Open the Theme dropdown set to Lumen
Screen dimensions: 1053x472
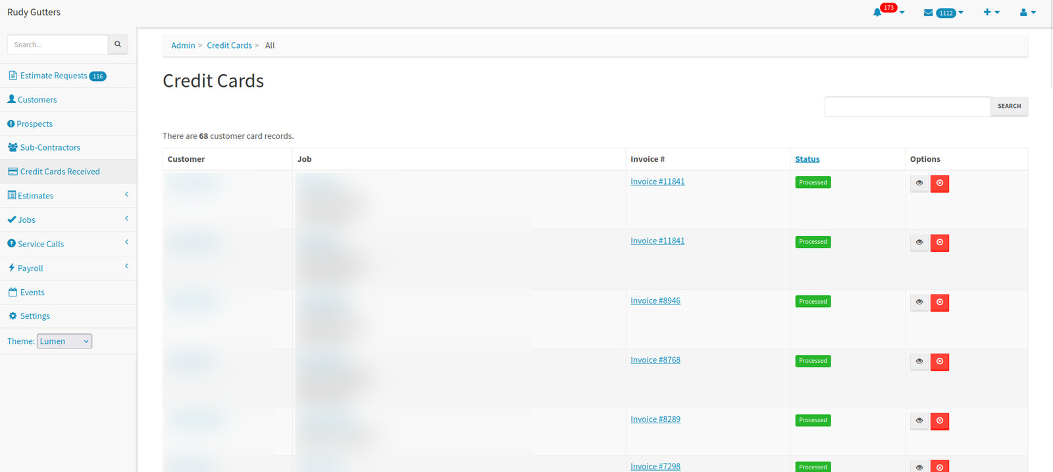click(x=64, y=341)
